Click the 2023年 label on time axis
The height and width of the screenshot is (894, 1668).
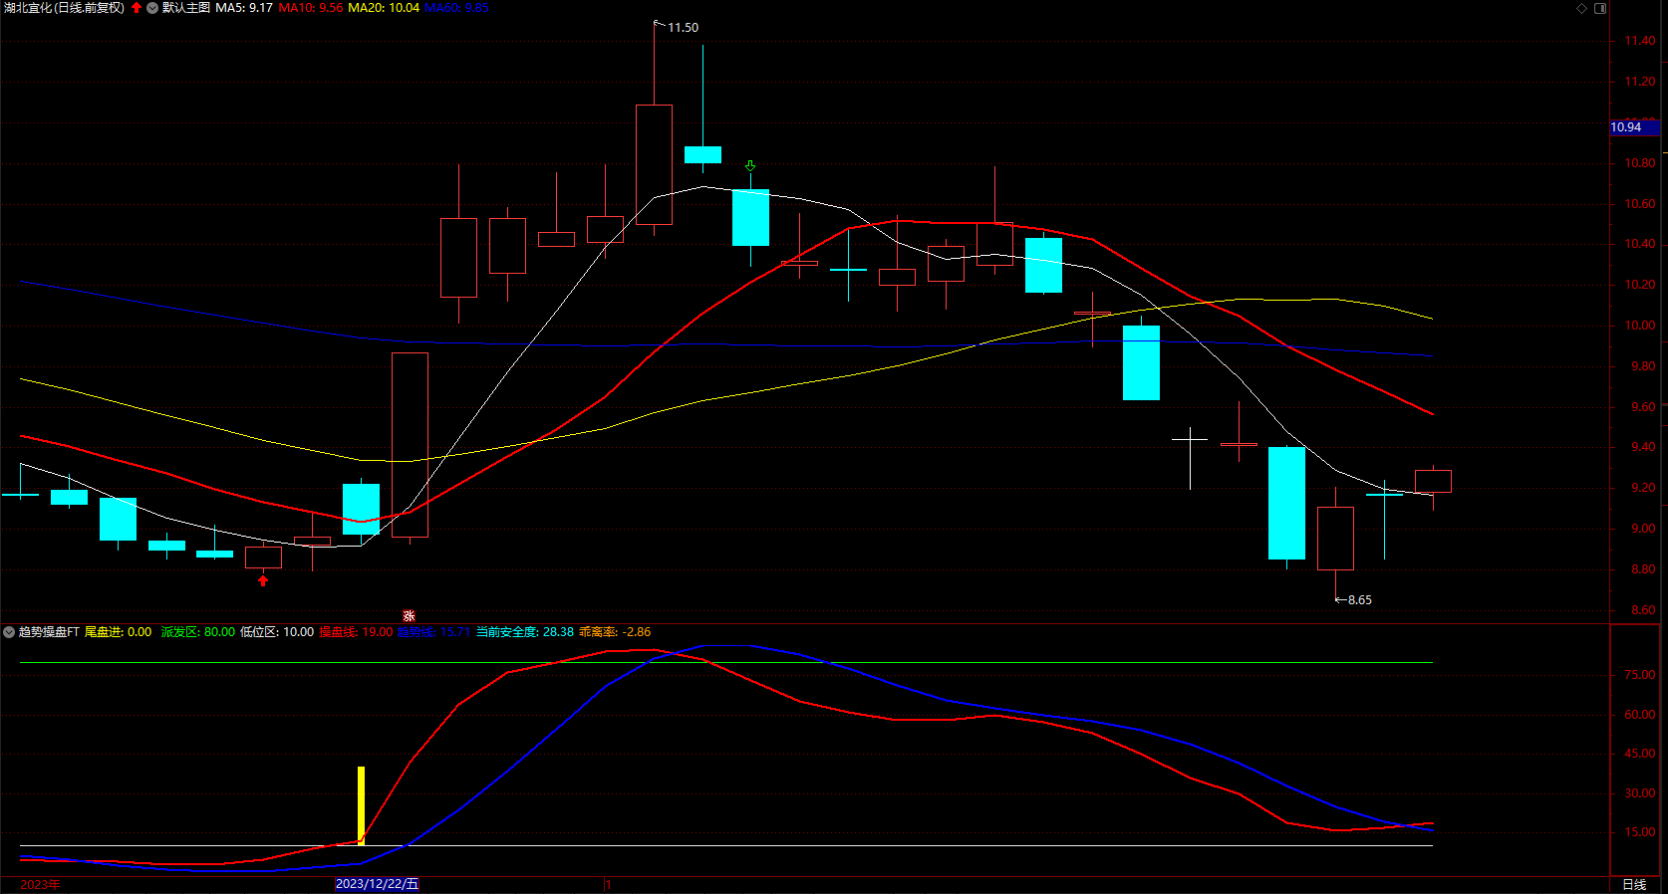click(x=40, y=884)
